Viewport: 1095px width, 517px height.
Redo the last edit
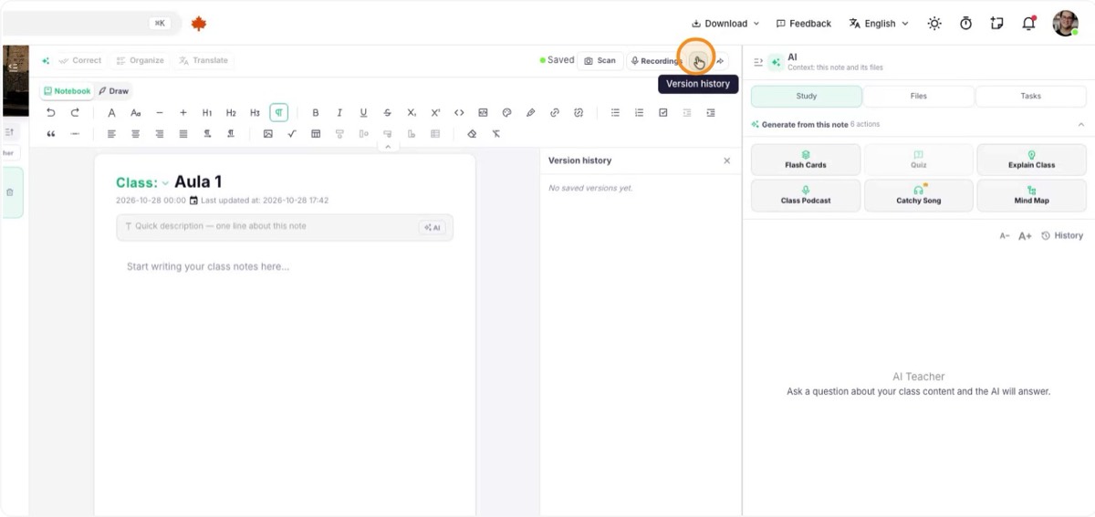(75, 113)
